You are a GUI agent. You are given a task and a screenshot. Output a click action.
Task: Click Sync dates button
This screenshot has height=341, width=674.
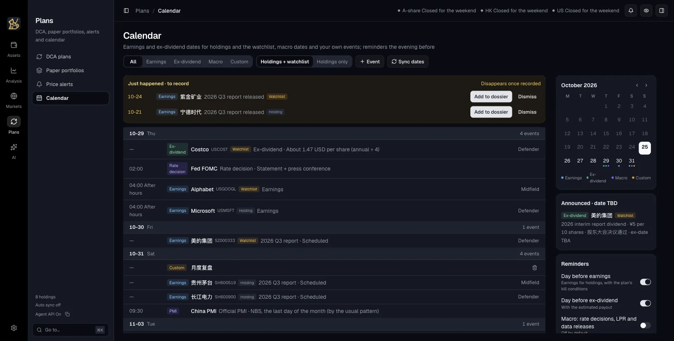tap(408, 61)
